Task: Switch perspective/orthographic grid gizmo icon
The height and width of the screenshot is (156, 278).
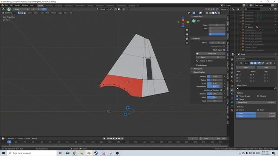Action: [x=187, y=43]
